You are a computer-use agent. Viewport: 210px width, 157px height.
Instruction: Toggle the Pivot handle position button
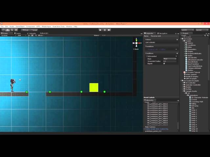[26, 30]
